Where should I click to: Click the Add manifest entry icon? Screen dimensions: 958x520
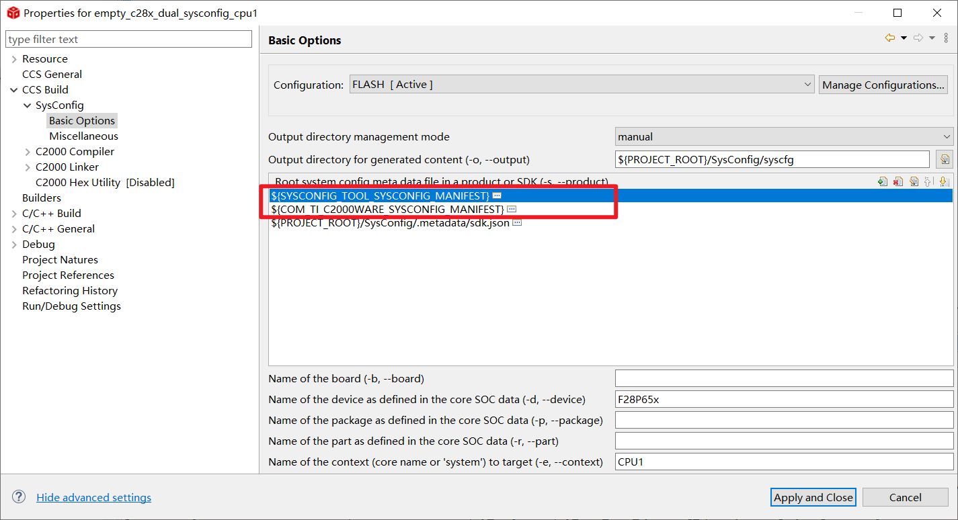tap(883, 181)
